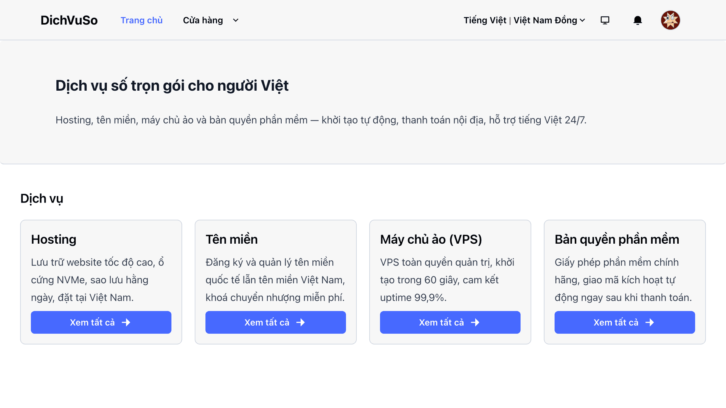Click the arrow icon on Tên miền button

(x=301, y=322)
